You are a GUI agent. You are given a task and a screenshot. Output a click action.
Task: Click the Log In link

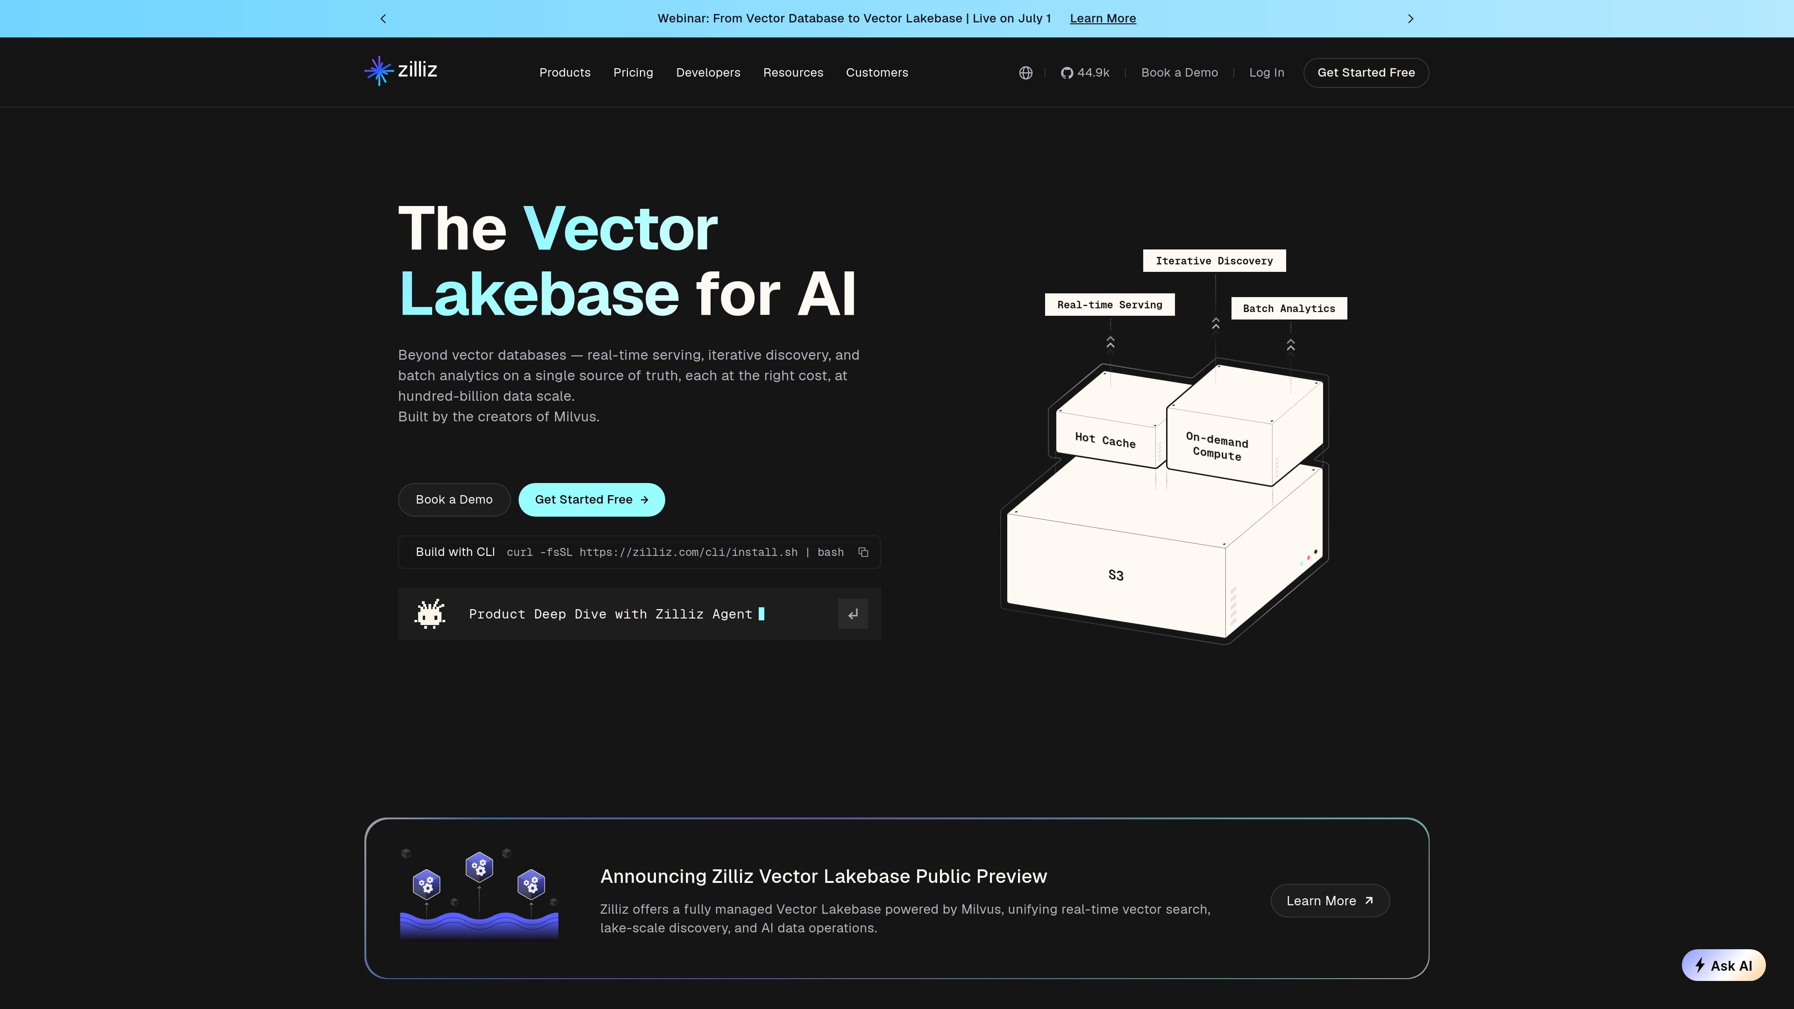click(1266, 73)
